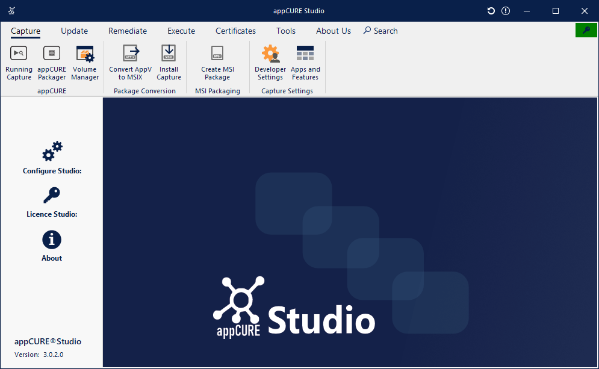Click the Version: 3.0.2.0 text
Viewport: 599px width, 369px height.
pyautogui.click(x=39, y=355)
